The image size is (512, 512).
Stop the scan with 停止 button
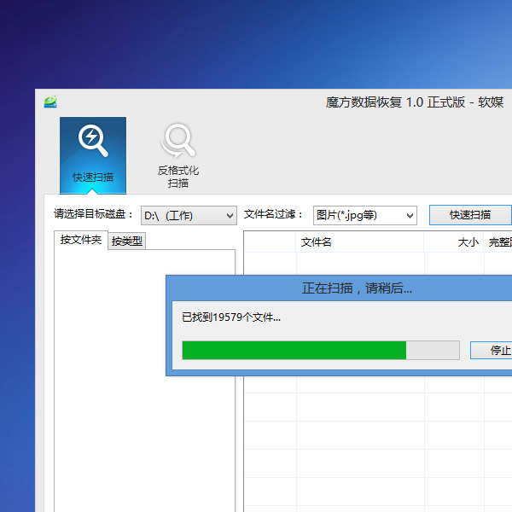(492, 351)
